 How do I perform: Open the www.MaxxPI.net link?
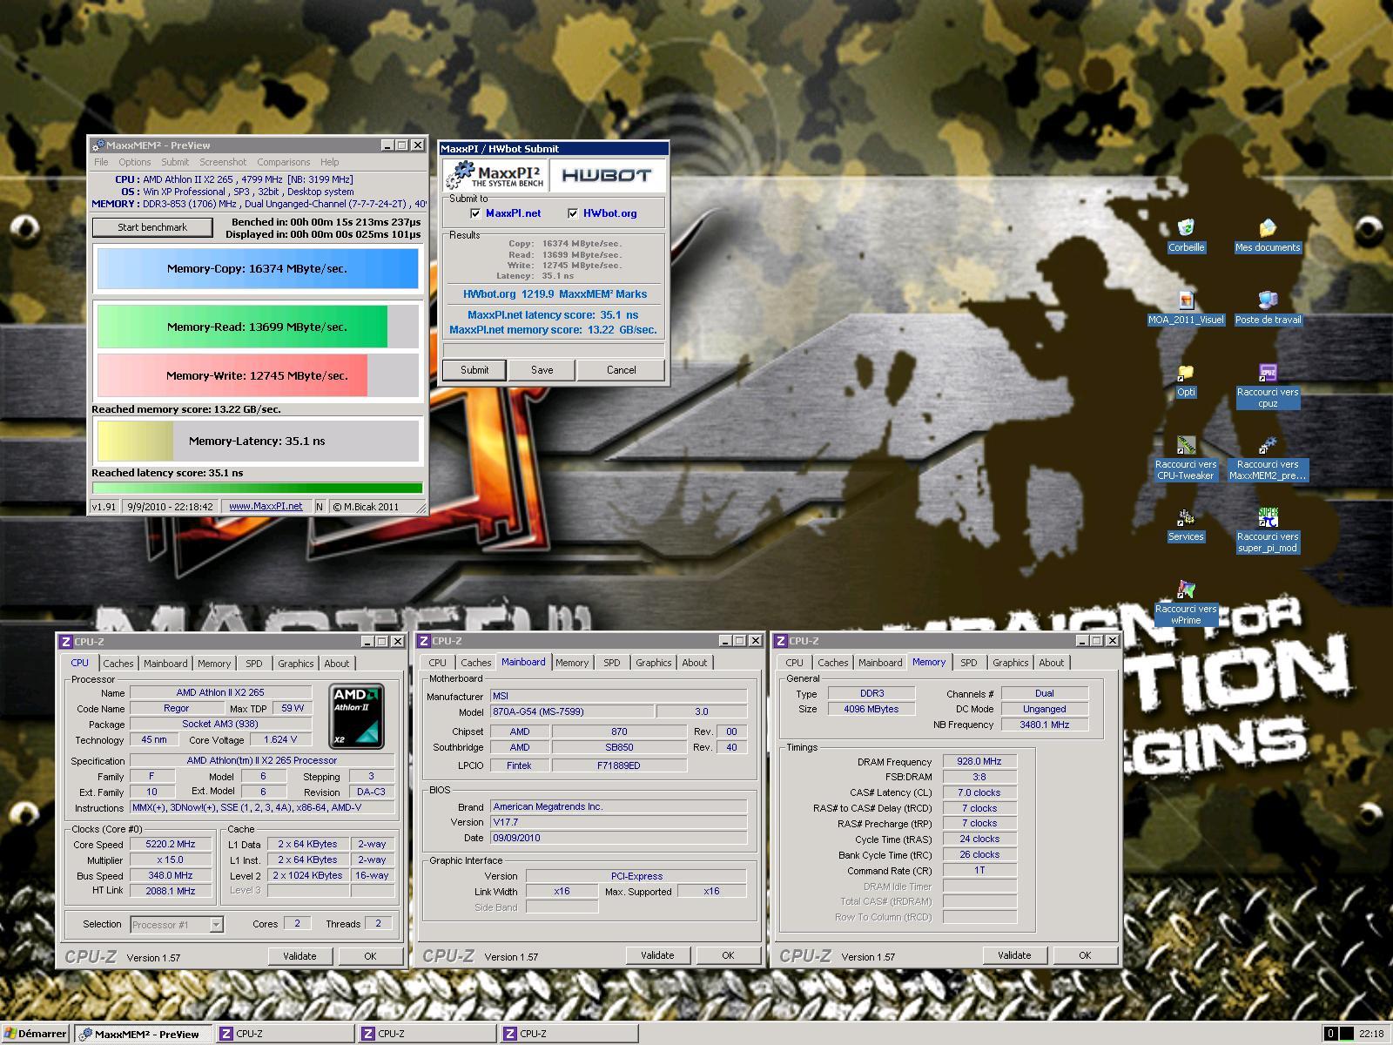coord(266,506)
